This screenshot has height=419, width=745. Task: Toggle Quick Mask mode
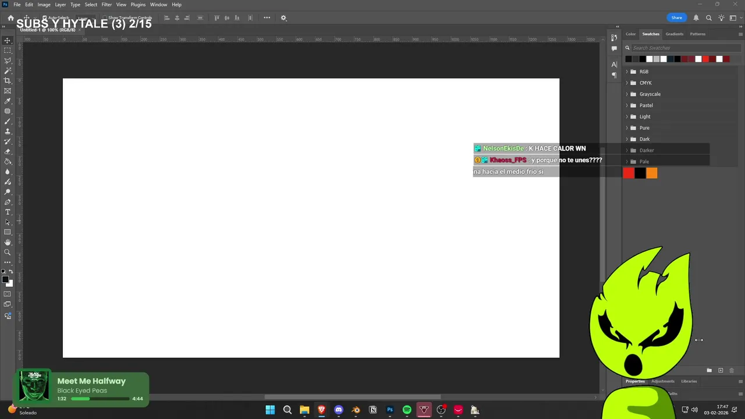click(x=8, y=294)
